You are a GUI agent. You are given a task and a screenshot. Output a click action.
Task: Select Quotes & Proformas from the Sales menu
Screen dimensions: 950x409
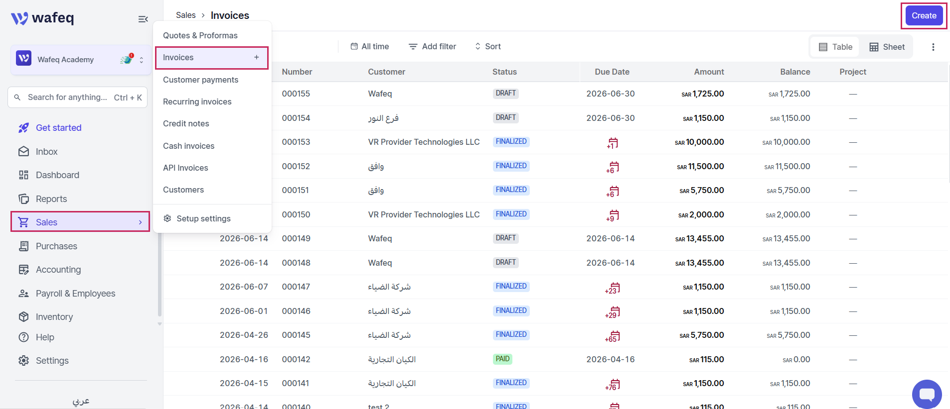point(200,35)
